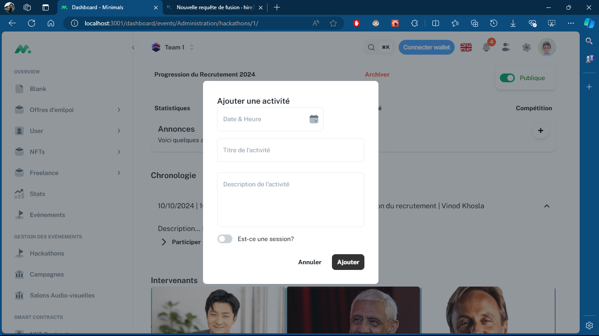The width and height of the screenshot is (599, 336).
Task: Toggle the Publique switch
Action: click(x=507, y=78)
